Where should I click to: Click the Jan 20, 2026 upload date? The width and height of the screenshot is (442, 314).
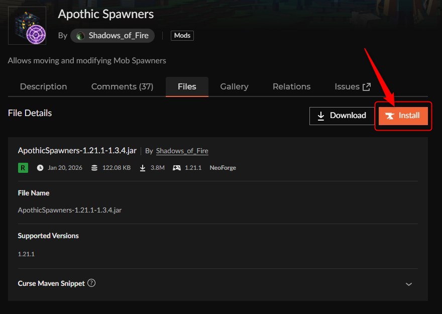pyautogui.click(x=65, y=168)
